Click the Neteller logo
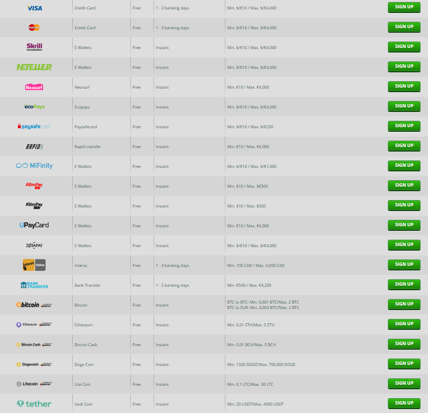The height and width of the screenshot is (413, 428). 34,67
